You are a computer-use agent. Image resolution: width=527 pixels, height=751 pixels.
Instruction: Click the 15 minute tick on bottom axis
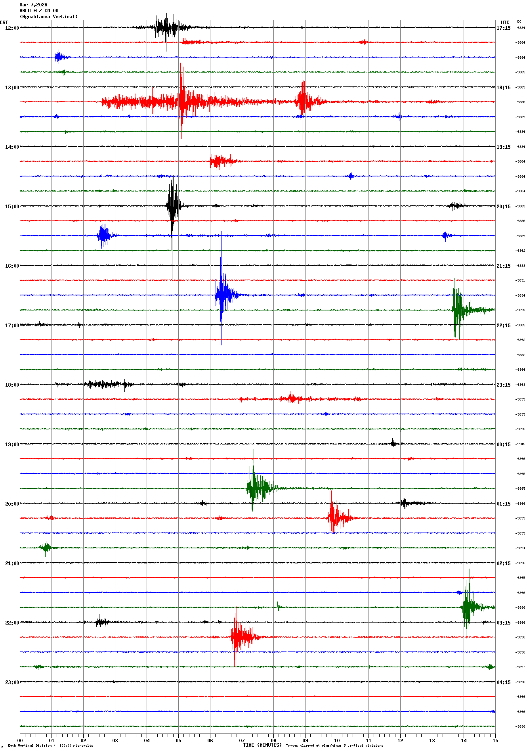[x=495, y=740]
